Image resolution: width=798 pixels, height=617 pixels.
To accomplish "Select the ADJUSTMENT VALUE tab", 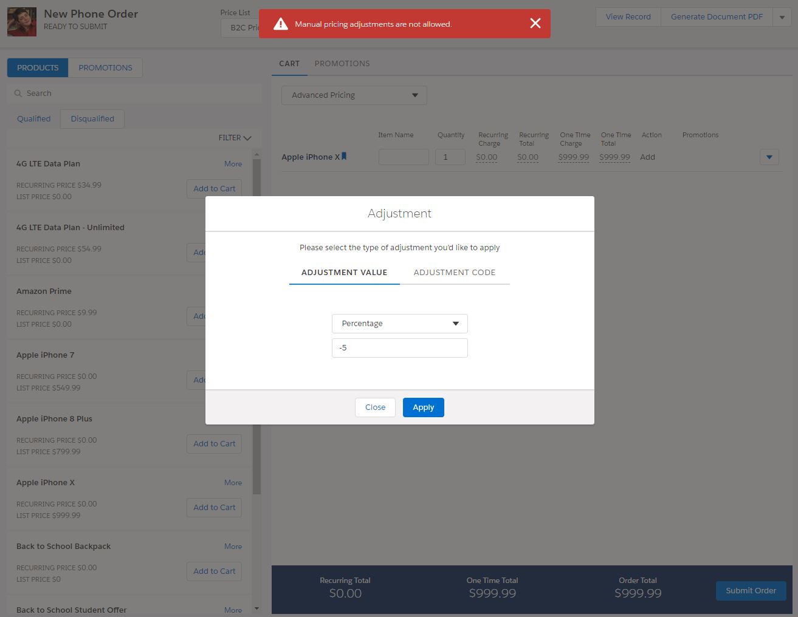I will tap(344, 273).
